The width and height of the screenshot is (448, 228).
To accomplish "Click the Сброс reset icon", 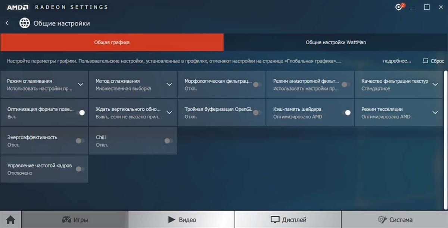I will 425,61.
